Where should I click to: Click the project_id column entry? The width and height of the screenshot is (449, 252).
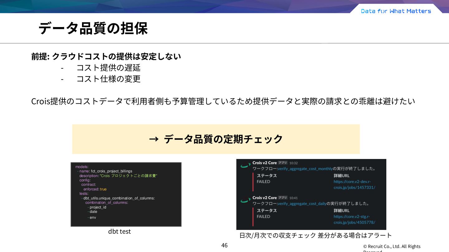click(97, 207)
